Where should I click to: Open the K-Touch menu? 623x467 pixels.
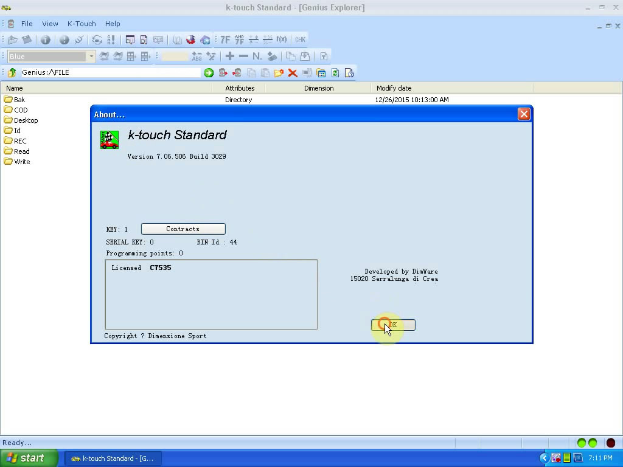click(x=82, y=24)
